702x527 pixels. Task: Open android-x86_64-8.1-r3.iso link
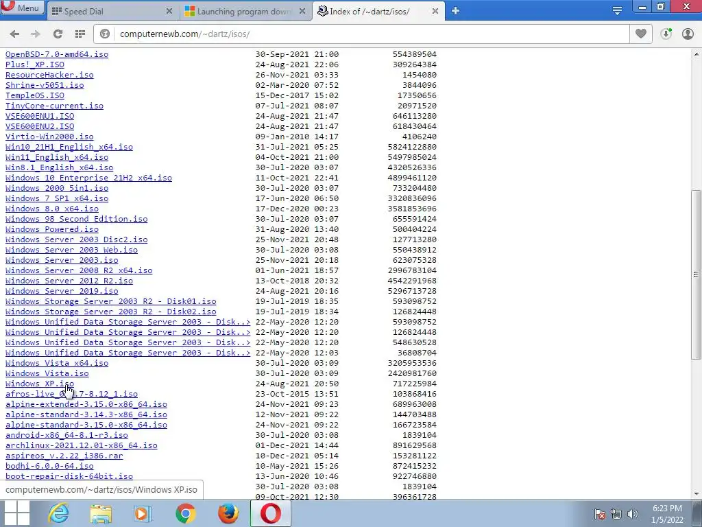tap(66, 436)
